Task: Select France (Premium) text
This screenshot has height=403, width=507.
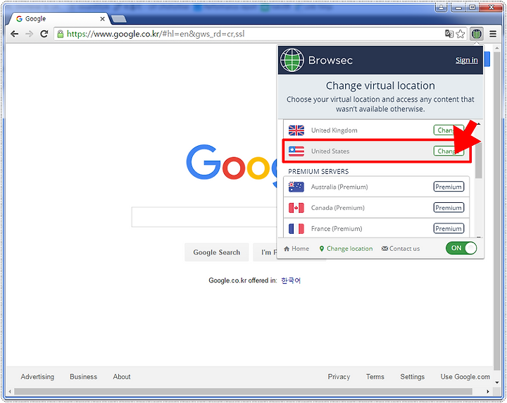Action: (337, 229)
